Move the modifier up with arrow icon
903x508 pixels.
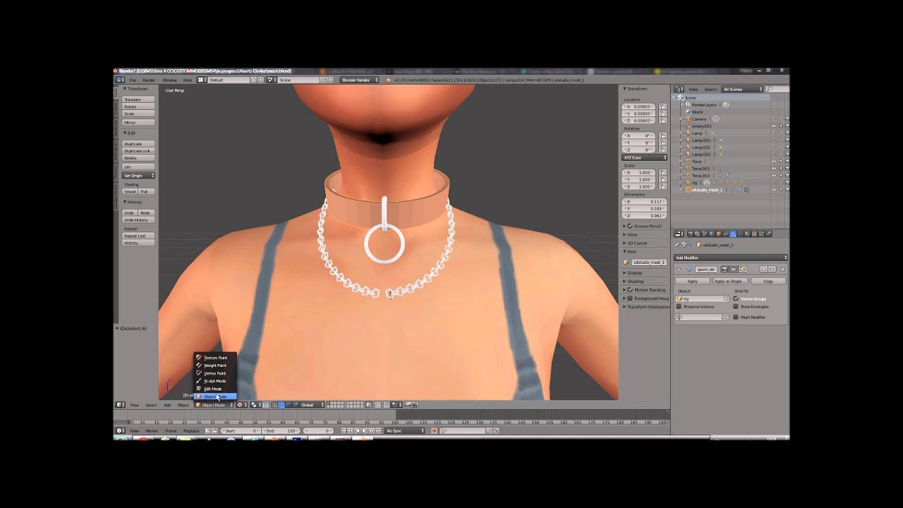[764, 270]
